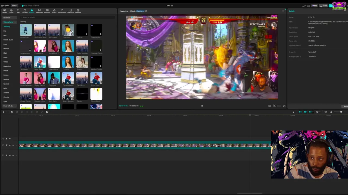Click the Search for effects field

(x=68, y=17)
